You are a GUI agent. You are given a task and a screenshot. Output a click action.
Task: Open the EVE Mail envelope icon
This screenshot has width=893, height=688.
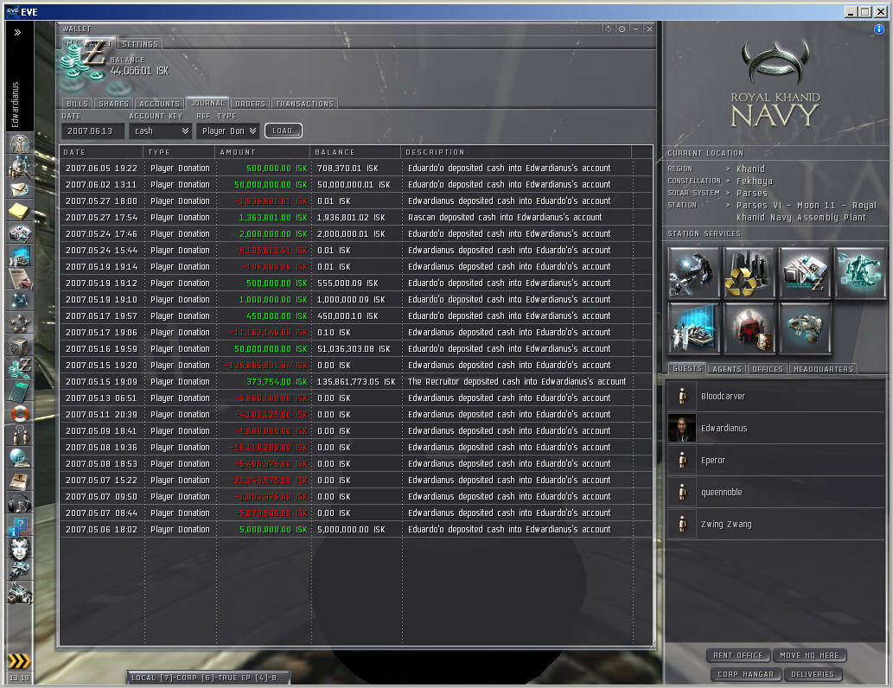point(19,188)
